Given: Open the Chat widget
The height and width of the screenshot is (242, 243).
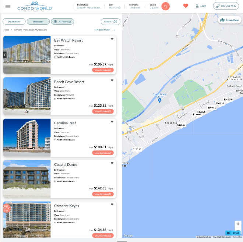Looking at the screenshot, I should 233,233.
